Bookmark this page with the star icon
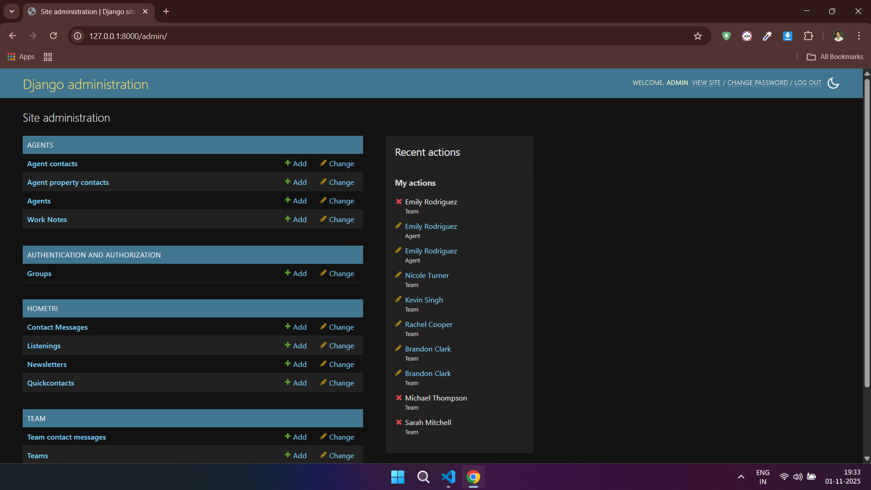 point(698,36)
